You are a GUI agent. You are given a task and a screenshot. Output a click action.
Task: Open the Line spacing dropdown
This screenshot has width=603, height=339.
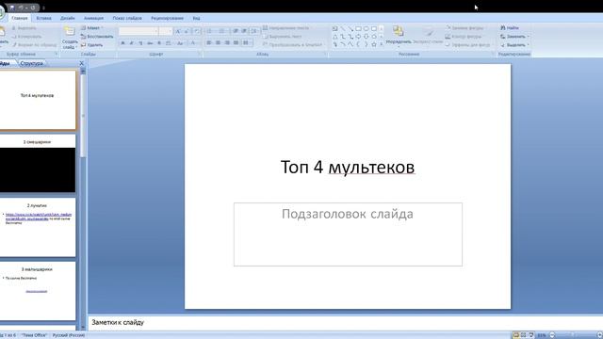tap(254, 31)
